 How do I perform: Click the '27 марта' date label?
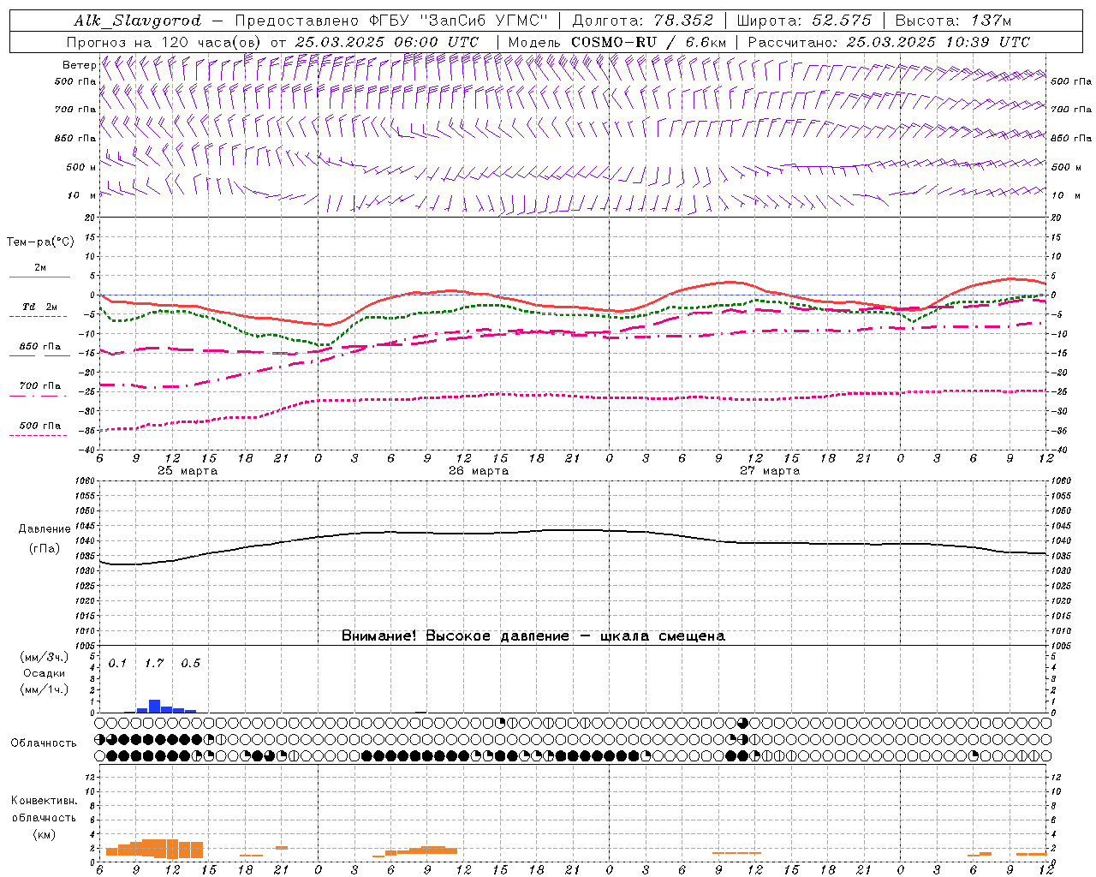point(770,471)
